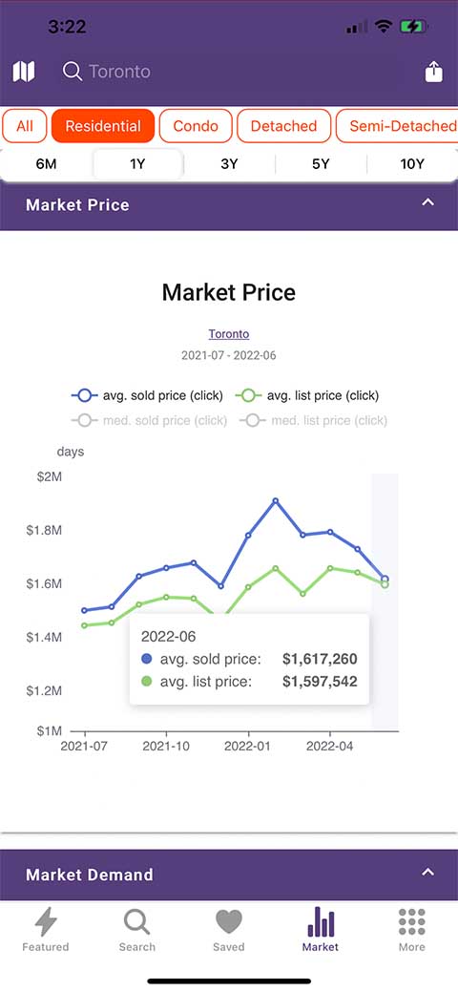This screenshot has height=992, width=458.
Task: Filter by Detached property type
Action: (283, 126)
